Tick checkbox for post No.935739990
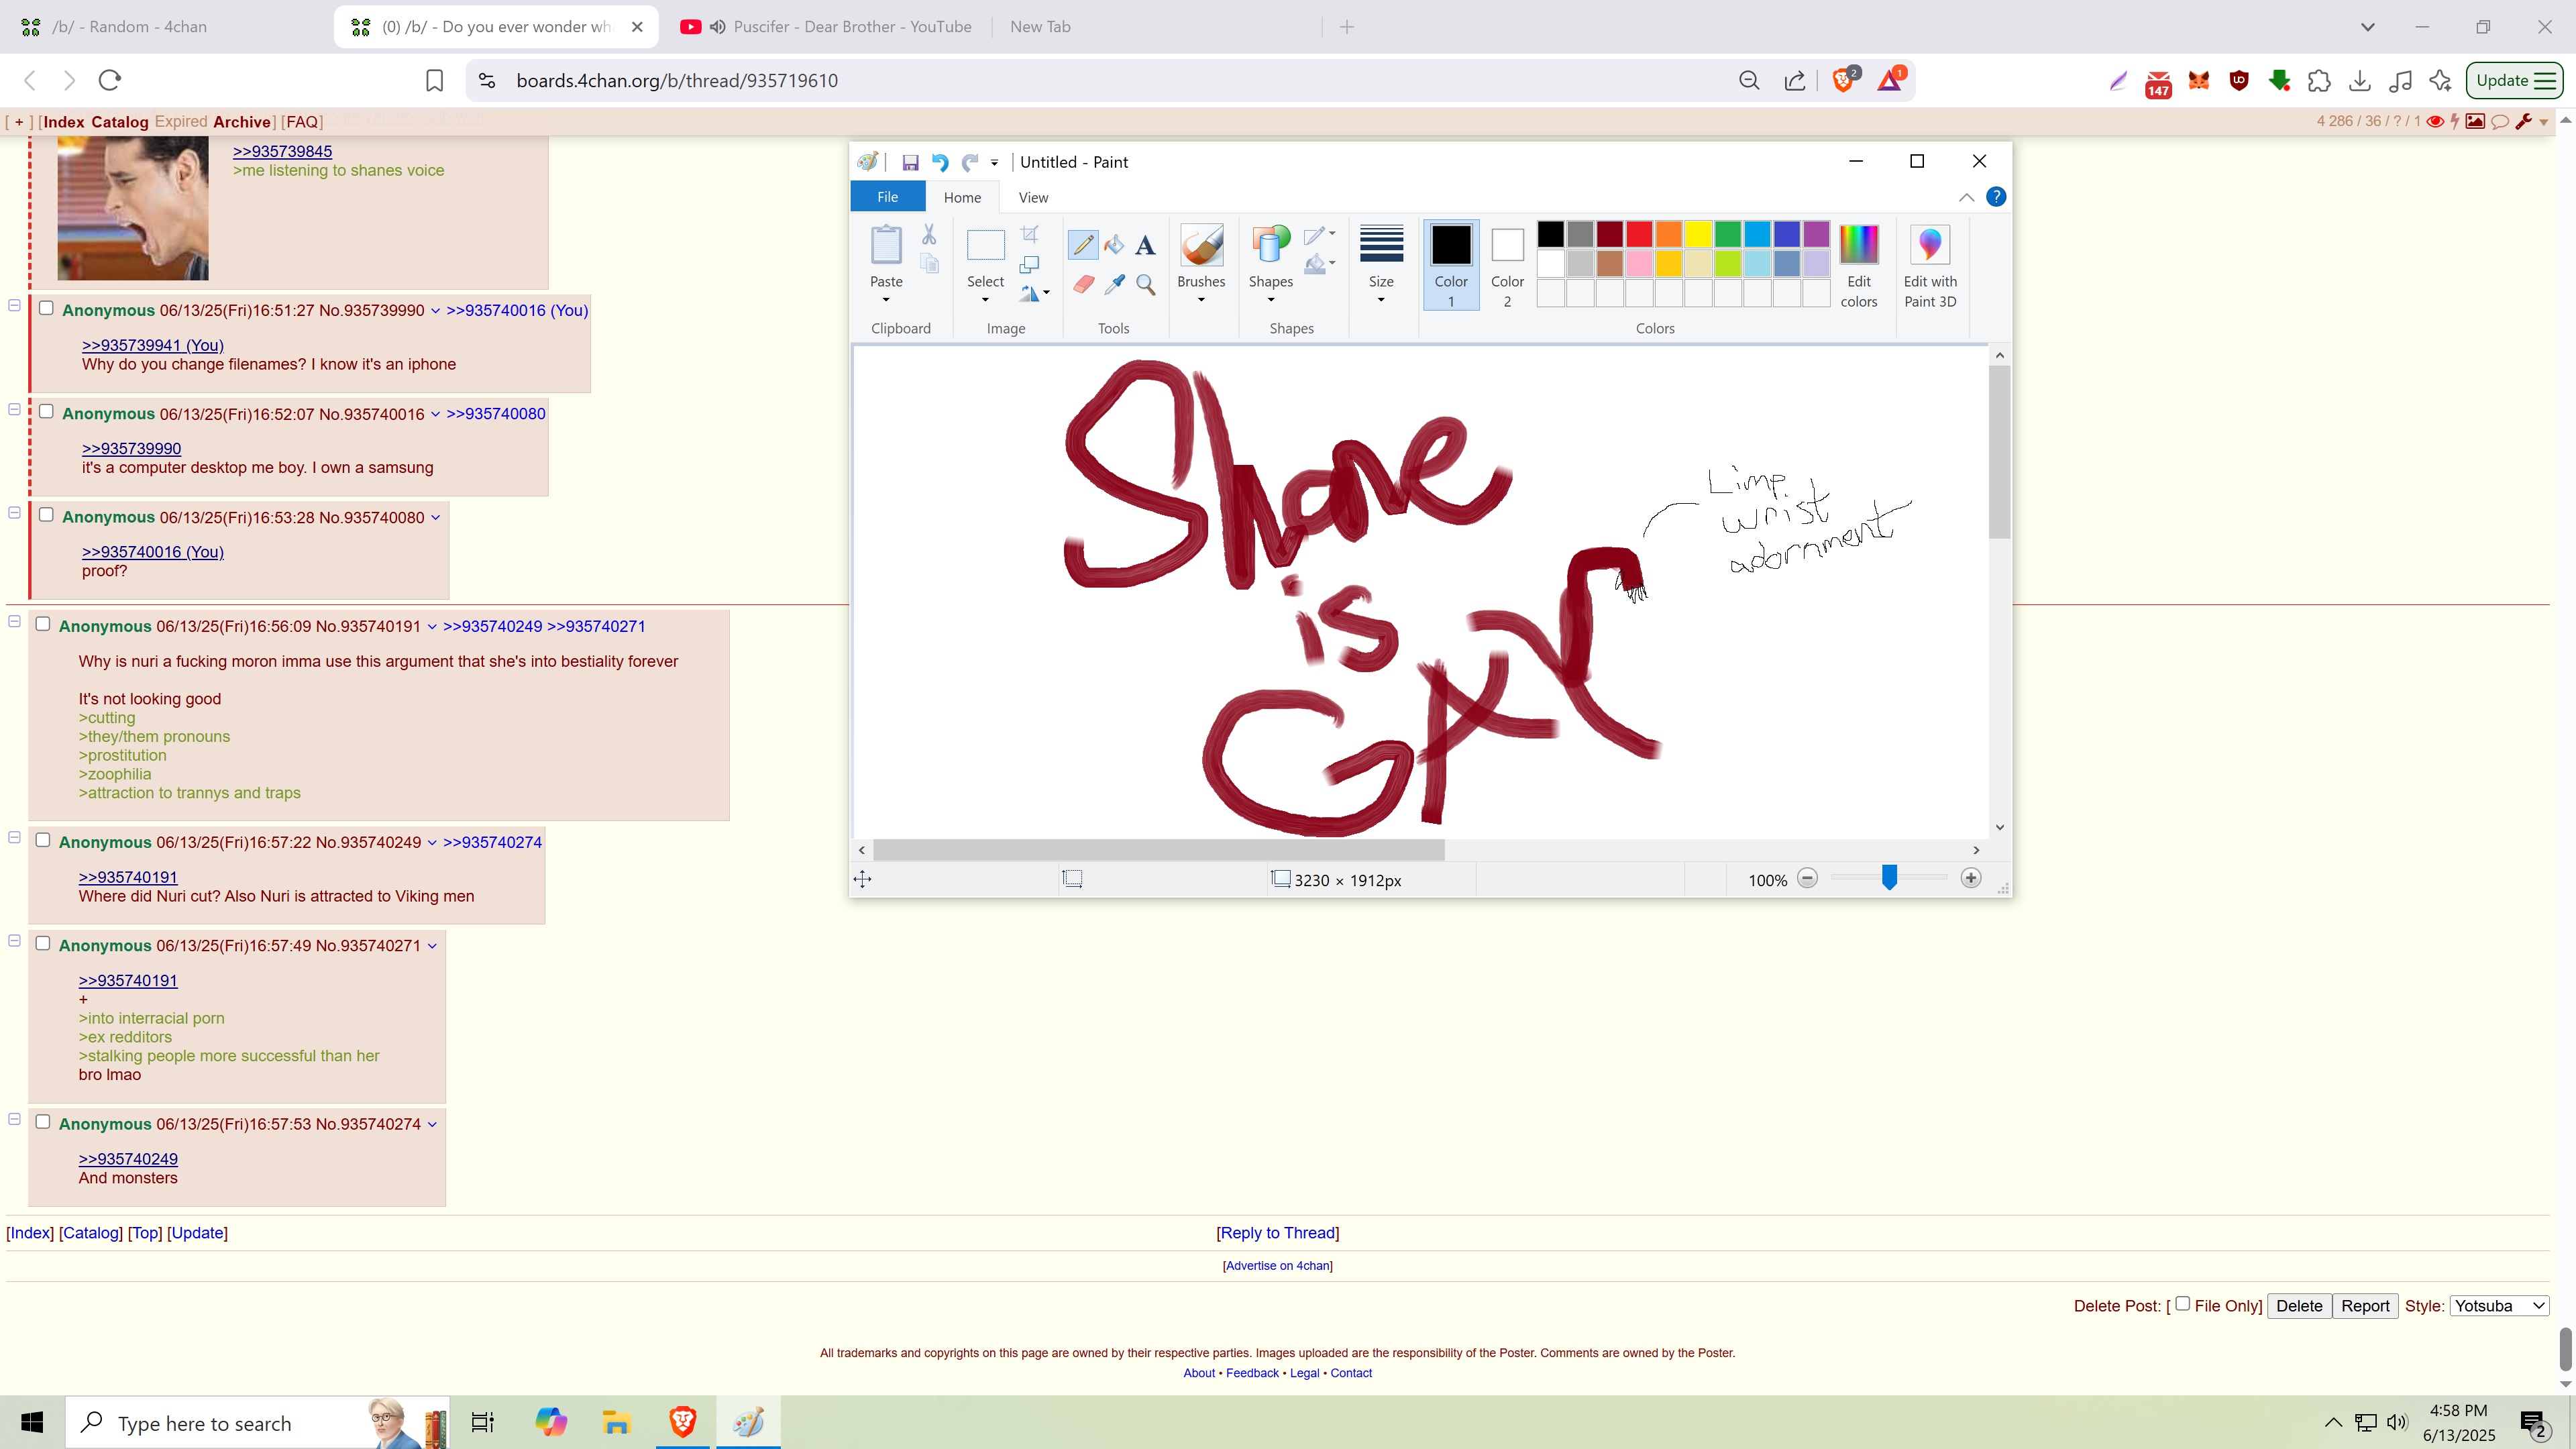Screen dimensions: 2576x1449 (x=46, y=308)
